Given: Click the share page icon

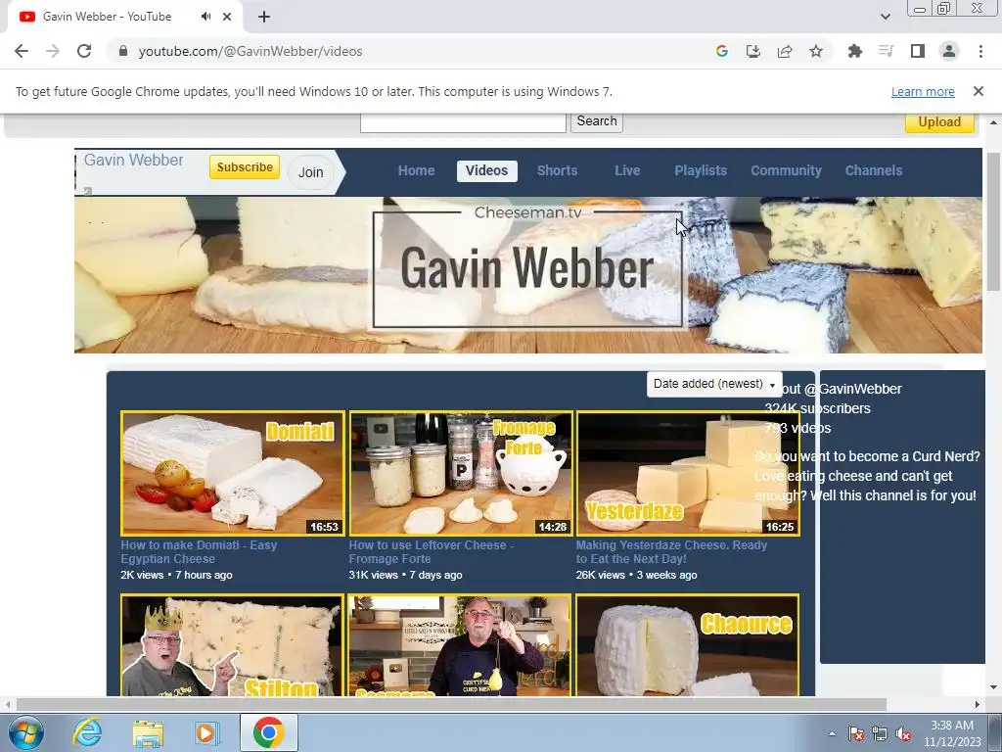Looking at the screenshot, I should click(x=785, y=51).
